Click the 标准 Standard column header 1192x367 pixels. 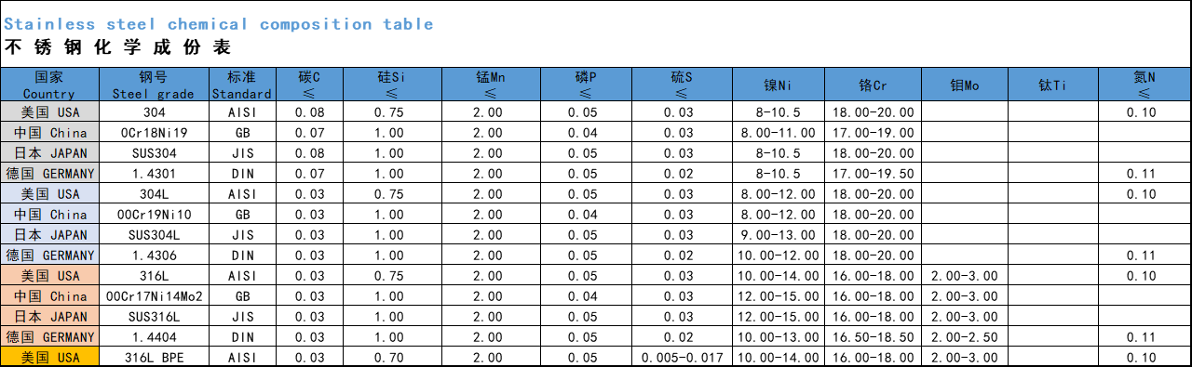pos(242,85)
